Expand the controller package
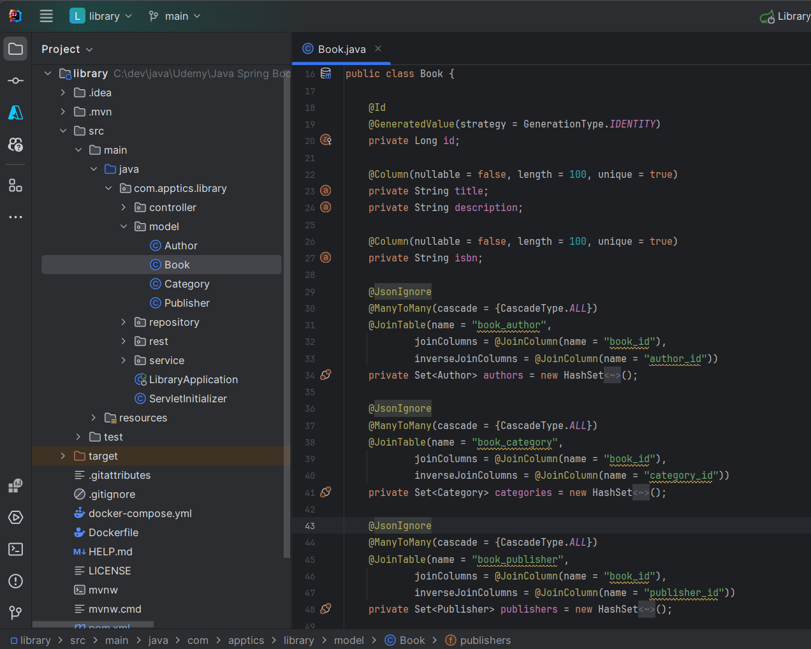 124,207
